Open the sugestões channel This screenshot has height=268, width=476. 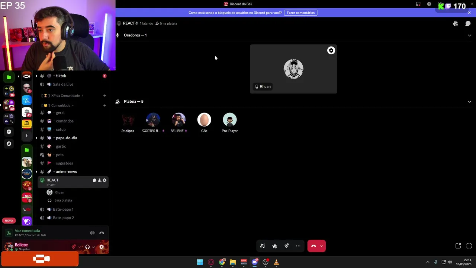pos(73,163)
